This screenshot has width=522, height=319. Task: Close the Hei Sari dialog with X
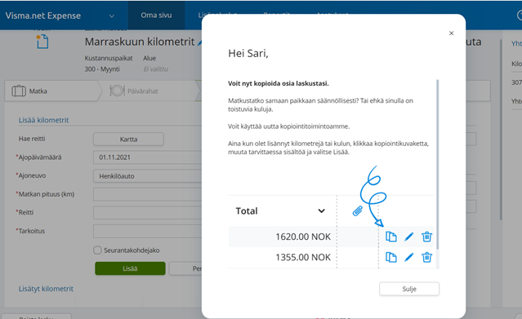tap(451, 33)
